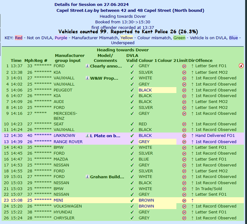247x224 pixels.
Task: Click DVLA valid tick for row 16 MAZDA
Action: point(132,159)
